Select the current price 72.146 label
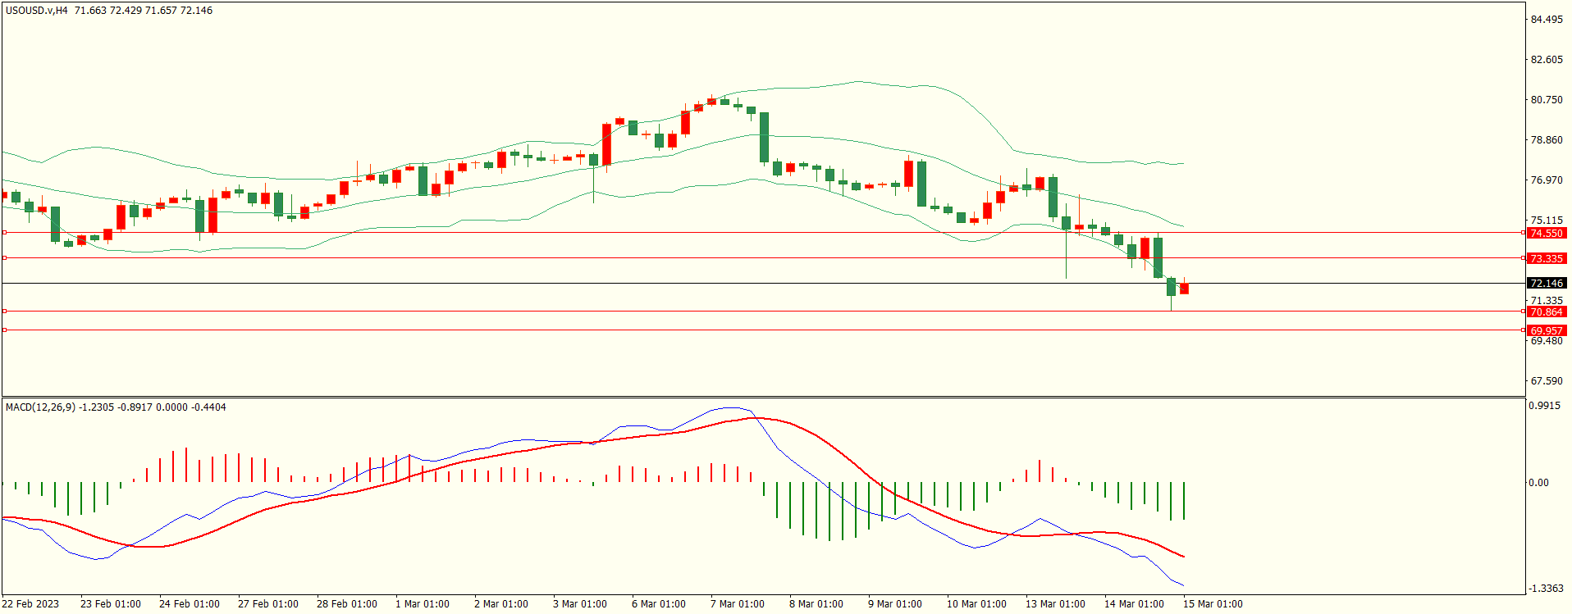 (1547, 284)
